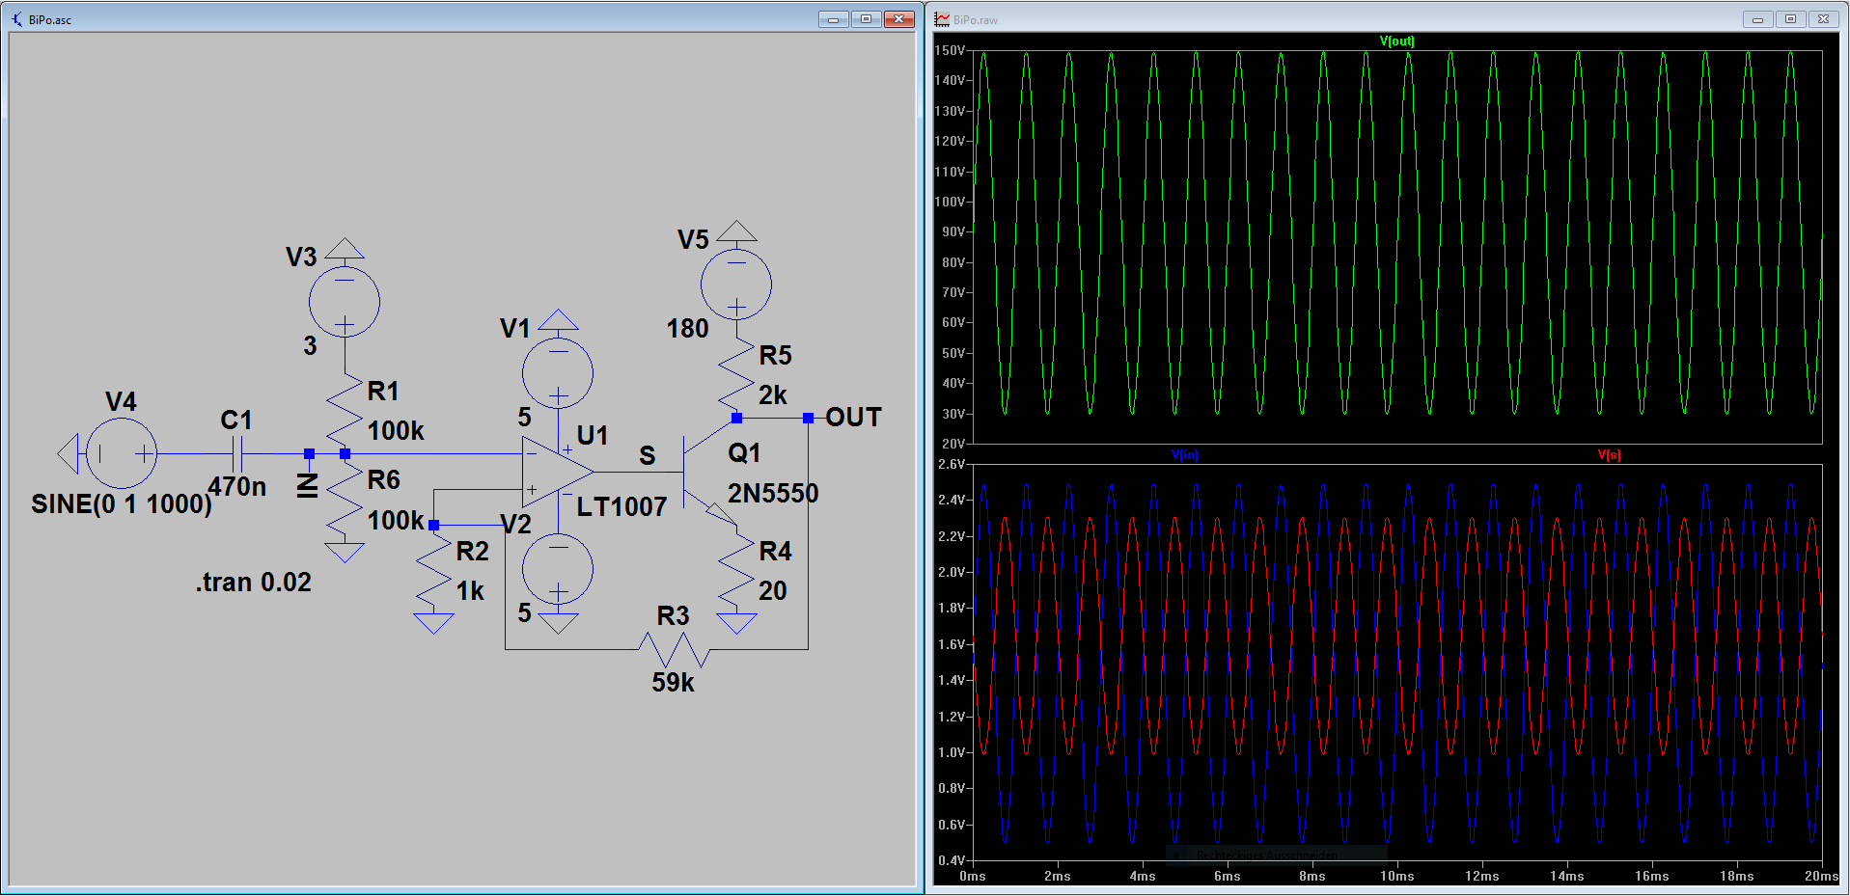Click the V4 sine voltage source symbol

(122, 453)
